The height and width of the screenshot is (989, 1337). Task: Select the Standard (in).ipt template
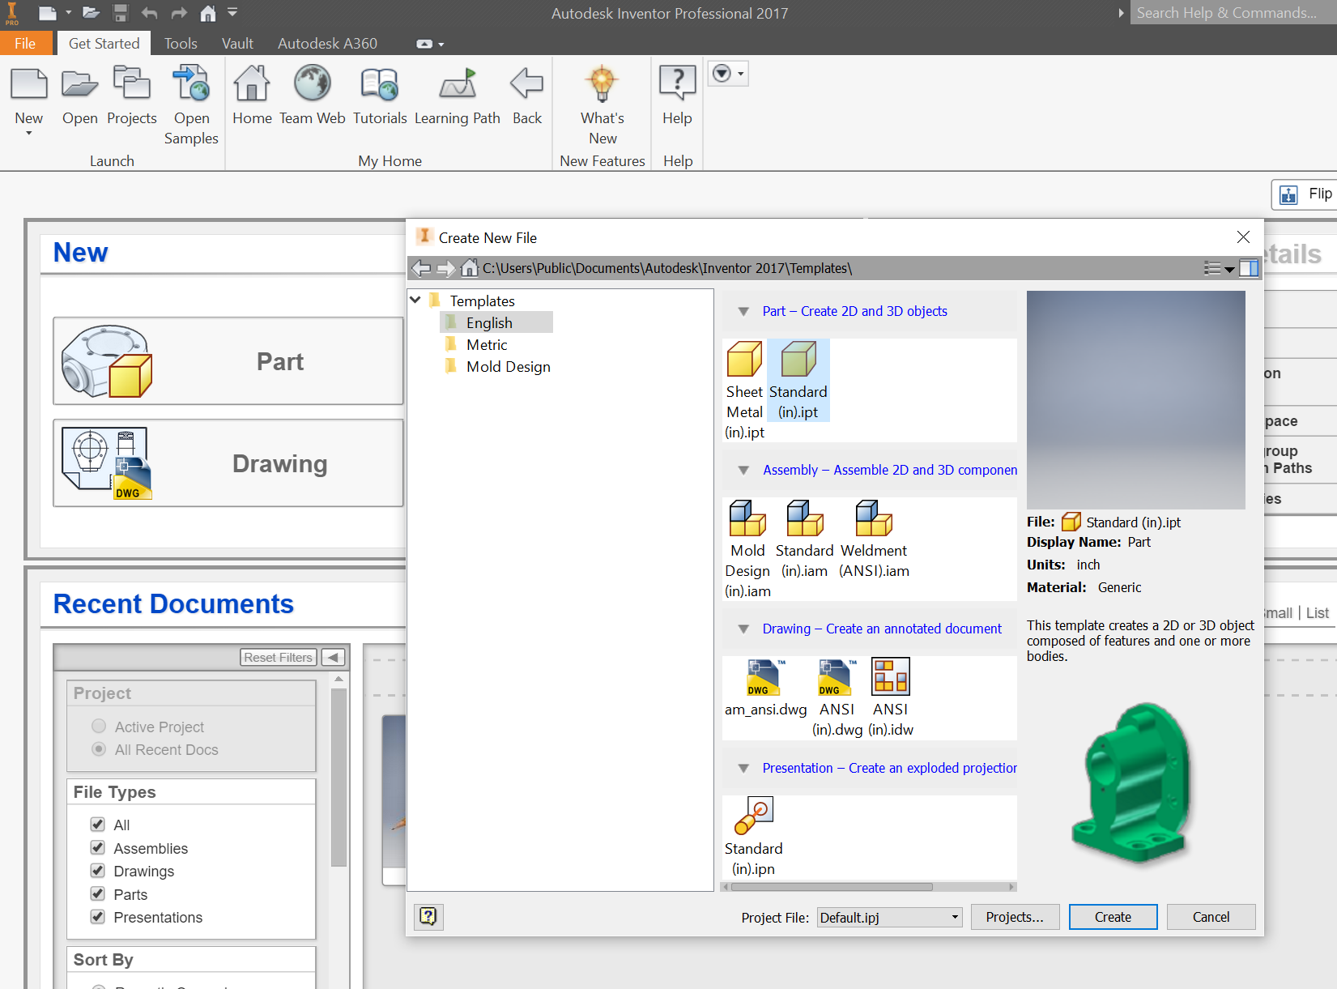[798, 380]
